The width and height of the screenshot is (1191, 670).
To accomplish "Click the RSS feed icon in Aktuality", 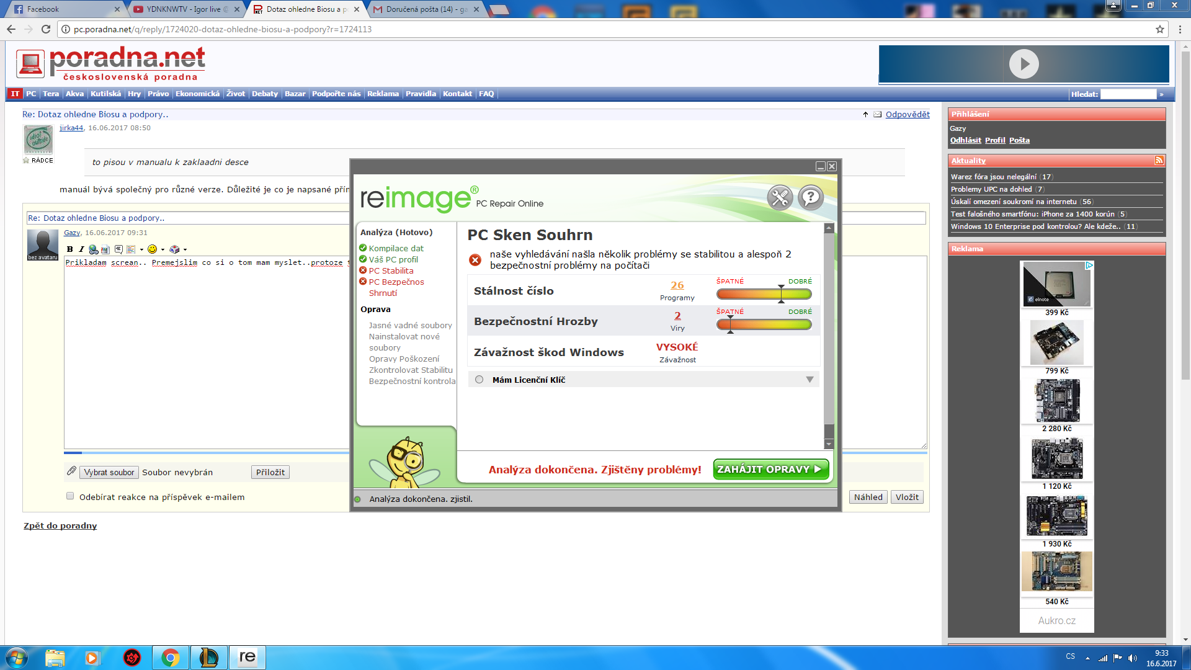I will pyautogui.click(x=1158, y=161).
